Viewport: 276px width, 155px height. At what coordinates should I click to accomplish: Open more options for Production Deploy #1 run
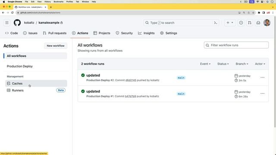[262, 93]
